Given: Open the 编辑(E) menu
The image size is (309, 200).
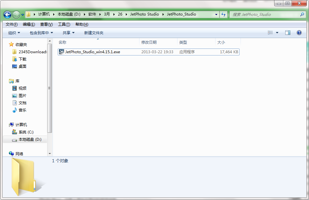Looking at the screenshot, I should (29, 24).
